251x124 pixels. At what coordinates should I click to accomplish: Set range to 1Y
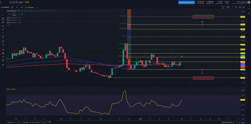pos(40,122)
